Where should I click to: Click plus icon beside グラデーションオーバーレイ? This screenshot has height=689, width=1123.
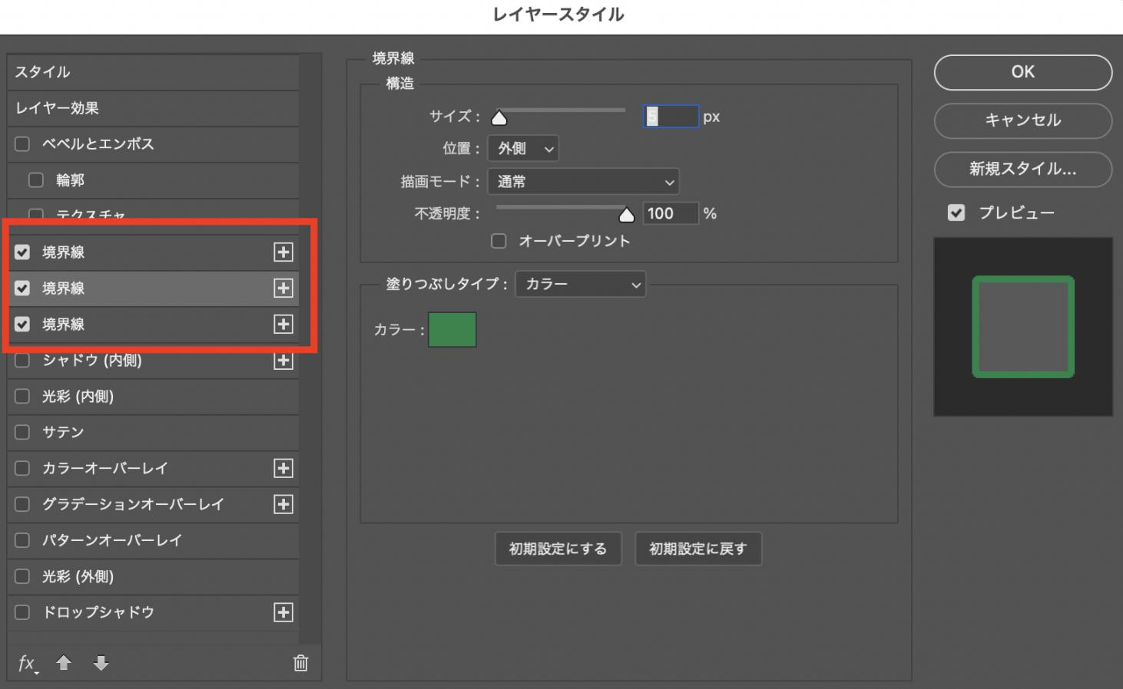(283, 504)
